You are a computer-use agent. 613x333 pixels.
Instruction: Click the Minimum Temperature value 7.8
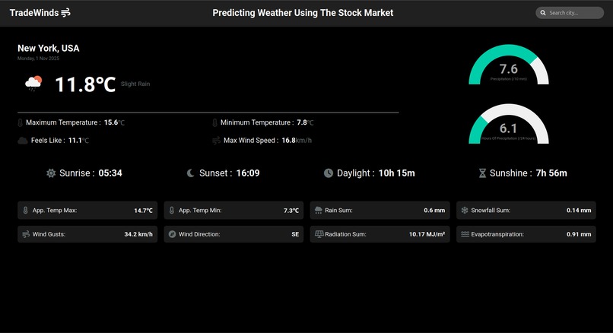(302, 122)
